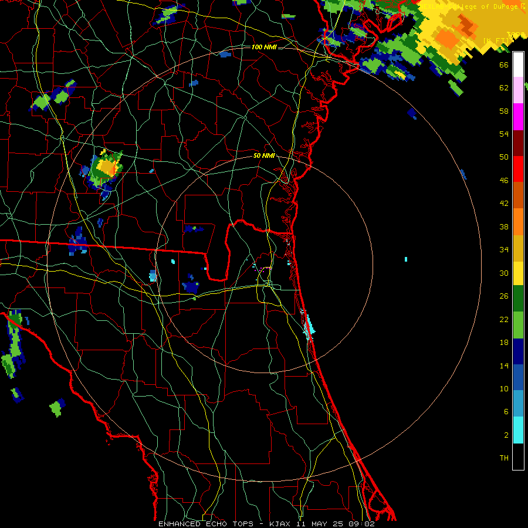
Task: Select the dark orange legend swatch
Action: point(518,195)
